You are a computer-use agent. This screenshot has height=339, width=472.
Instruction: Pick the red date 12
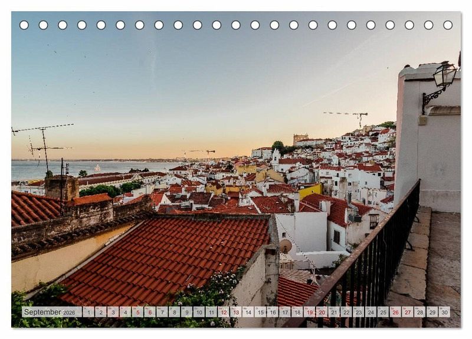tap(224, 312)
